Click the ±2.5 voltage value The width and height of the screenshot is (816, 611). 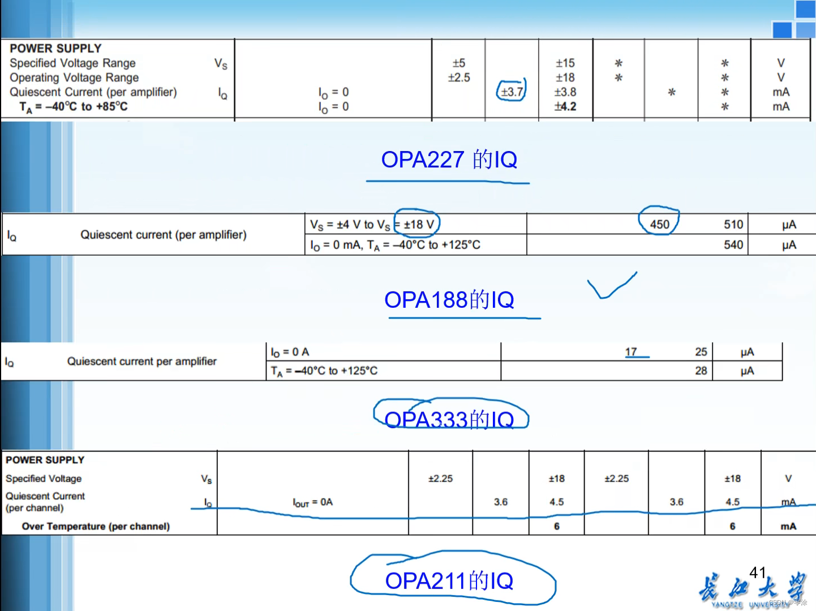[459, 78]
